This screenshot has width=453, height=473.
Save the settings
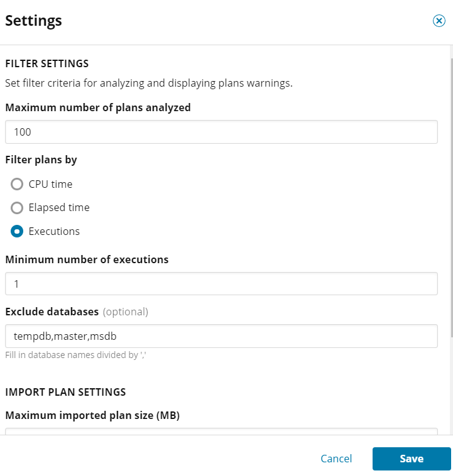point(412,459)
